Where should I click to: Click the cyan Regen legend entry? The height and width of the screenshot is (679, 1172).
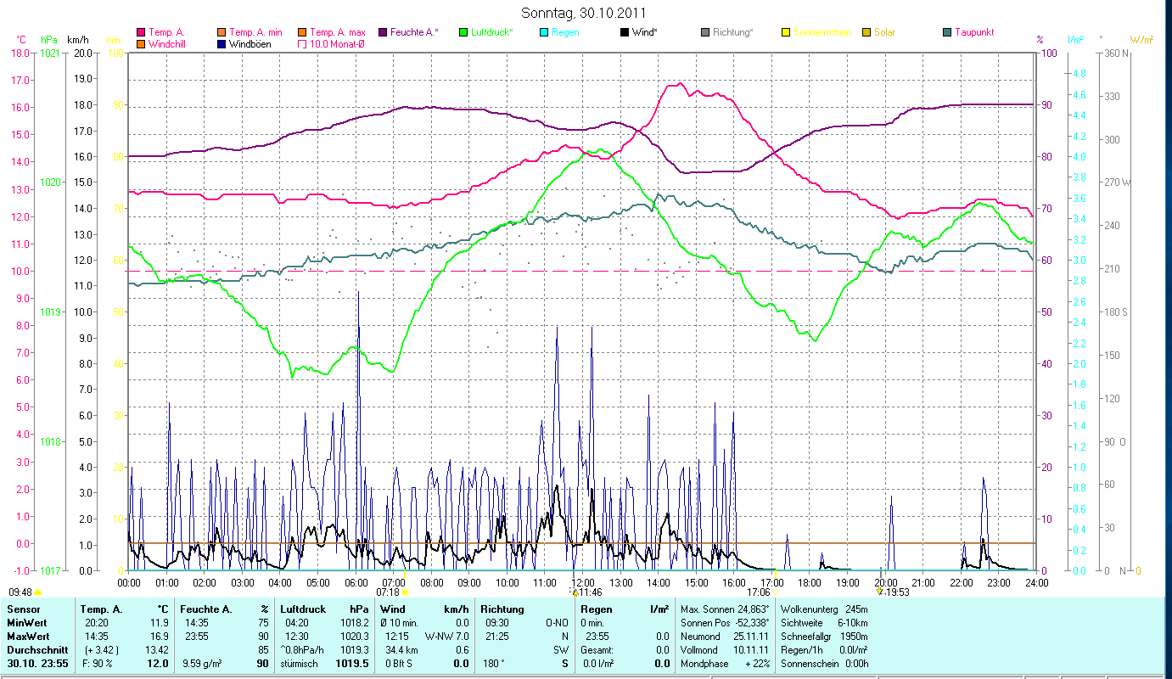[x=559, y=32]
